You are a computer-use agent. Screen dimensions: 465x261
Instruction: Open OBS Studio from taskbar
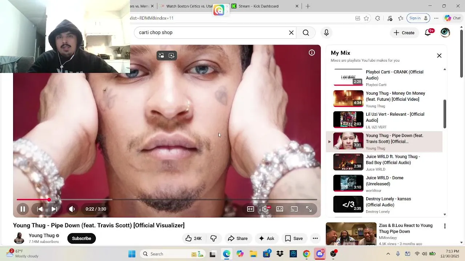pos(333,254)
